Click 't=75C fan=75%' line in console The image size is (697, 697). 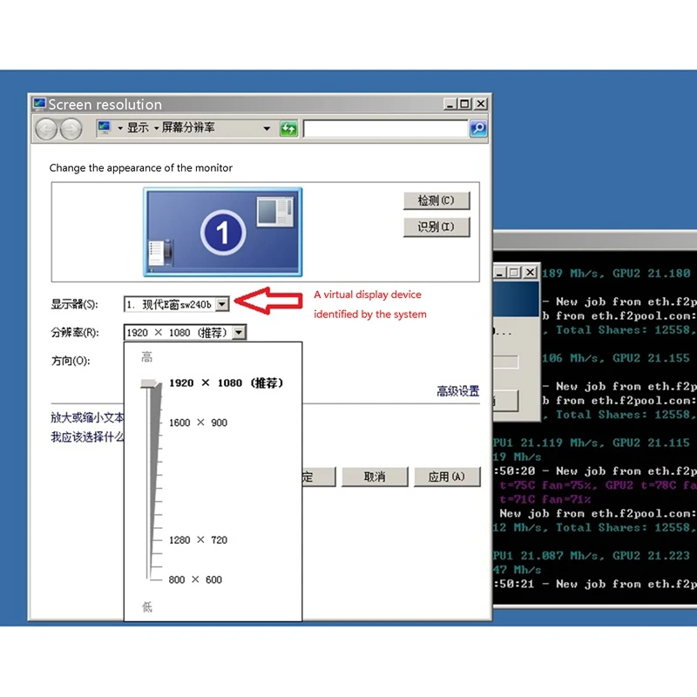coord(548,485)
